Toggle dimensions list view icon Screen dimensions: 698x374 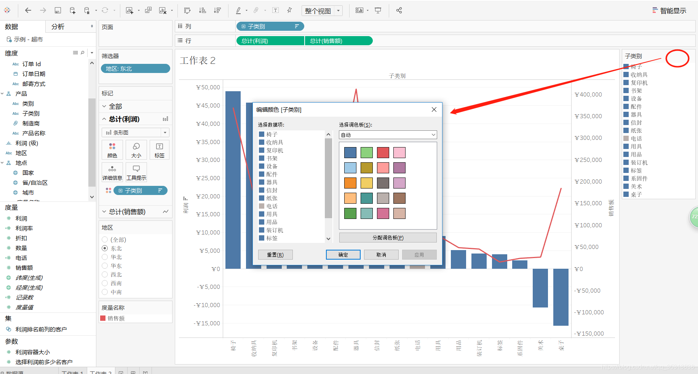click(75, 53)
